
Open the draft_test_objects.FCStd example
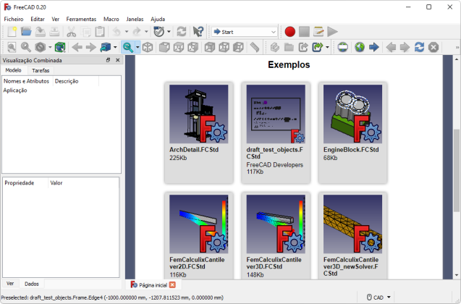[276, 133]
